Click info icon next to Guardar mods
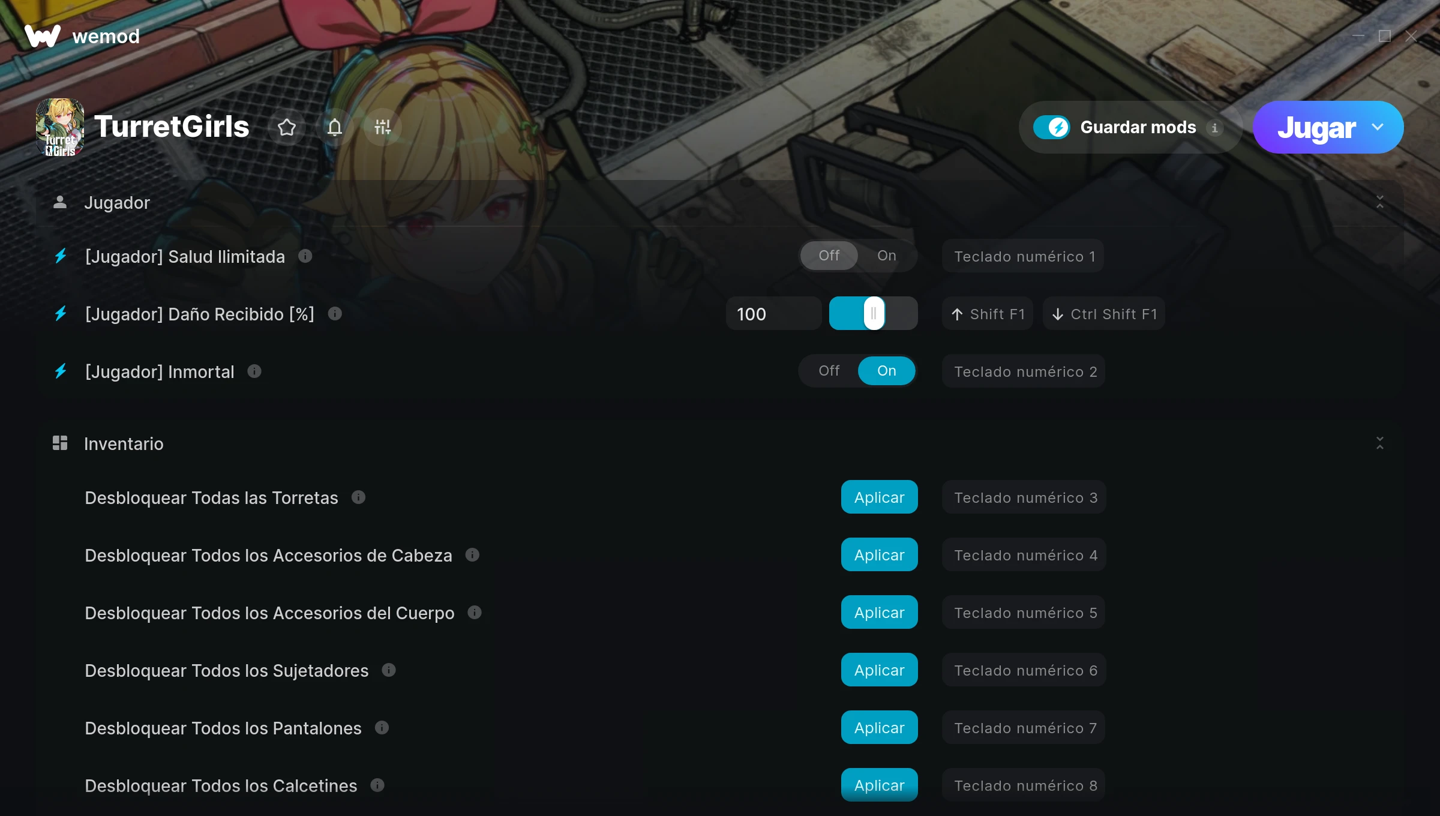This screenshot has height=816, width=1440. 1214,128
